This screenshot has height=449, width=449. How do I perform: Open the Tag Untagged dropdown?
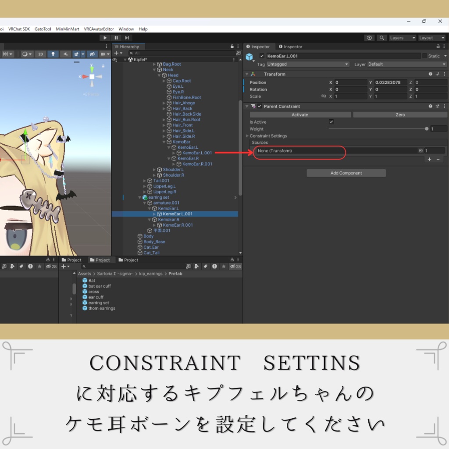308,64
